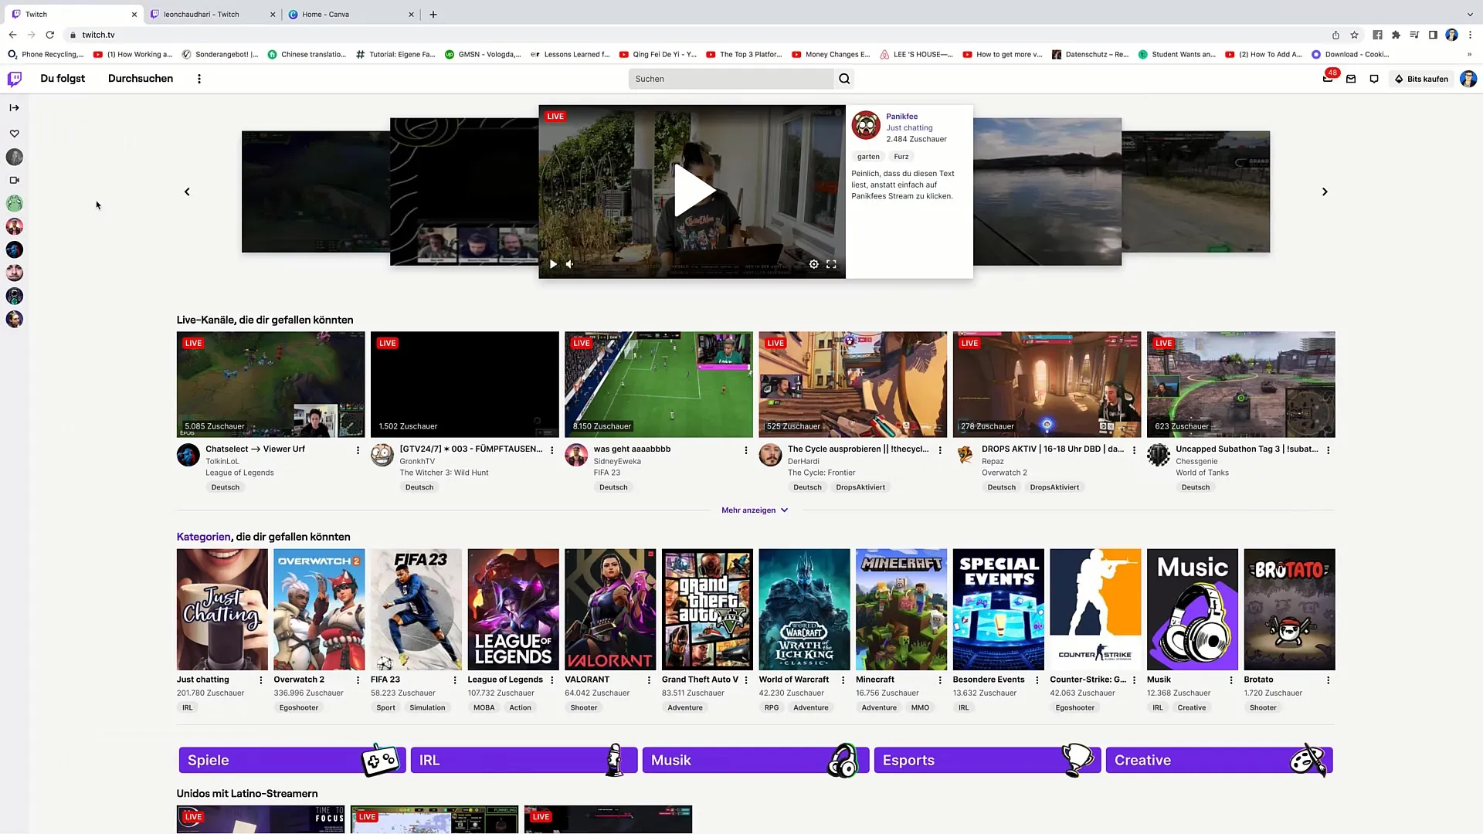
Task: Show previous carousel stream with left arrow
Action: coord(187,192)
